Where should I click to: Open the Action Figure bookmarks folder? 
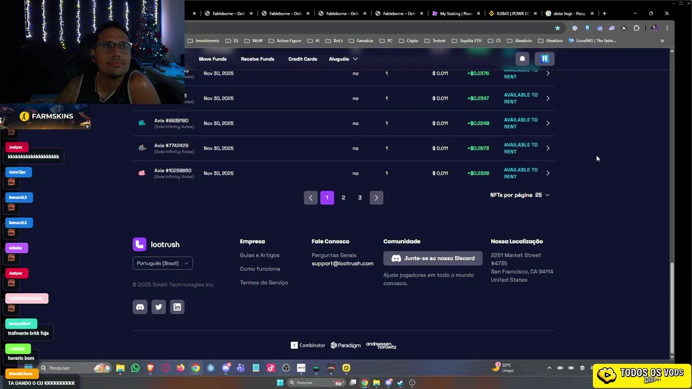coord(284,41)
